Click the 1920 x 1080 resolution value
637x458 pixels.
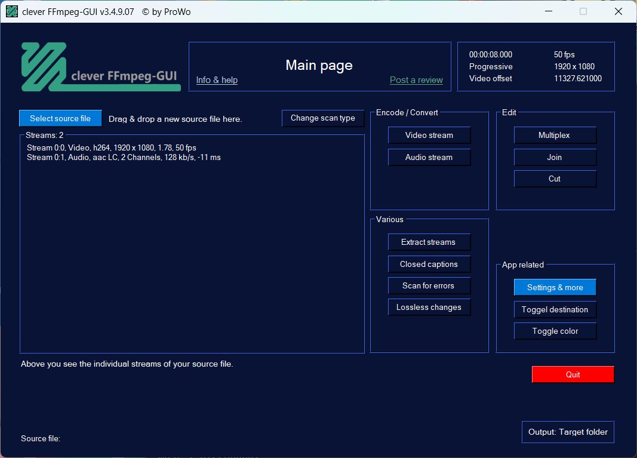coord(574,66)
